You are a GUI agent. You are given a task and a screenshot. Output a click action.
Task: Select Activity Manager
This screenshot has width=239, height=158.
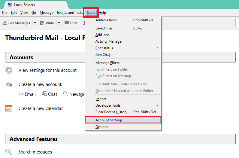pos(123,41)
